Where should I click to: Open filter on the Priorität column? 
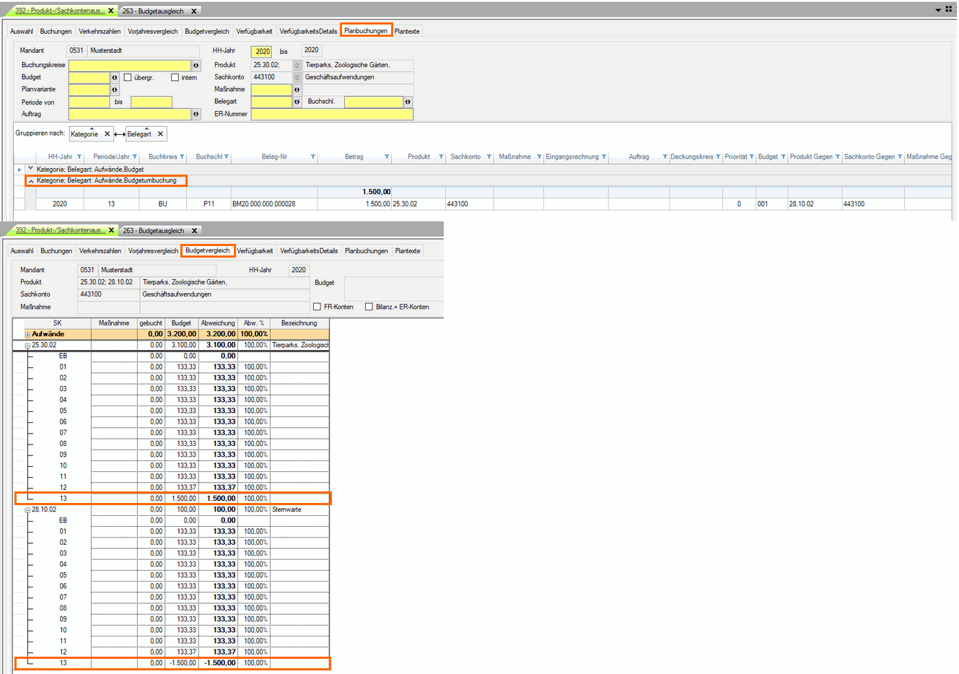751,157
